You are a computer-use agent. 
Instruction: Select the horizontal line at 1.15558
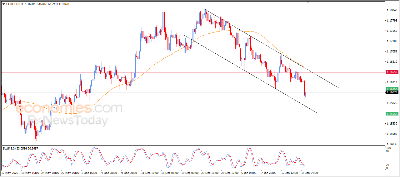click(193, 114)
